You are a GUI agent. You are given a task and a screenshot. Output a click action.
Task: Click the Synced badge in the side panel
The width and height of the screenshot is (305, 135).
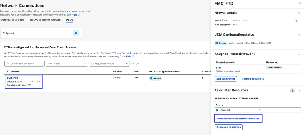221,43
